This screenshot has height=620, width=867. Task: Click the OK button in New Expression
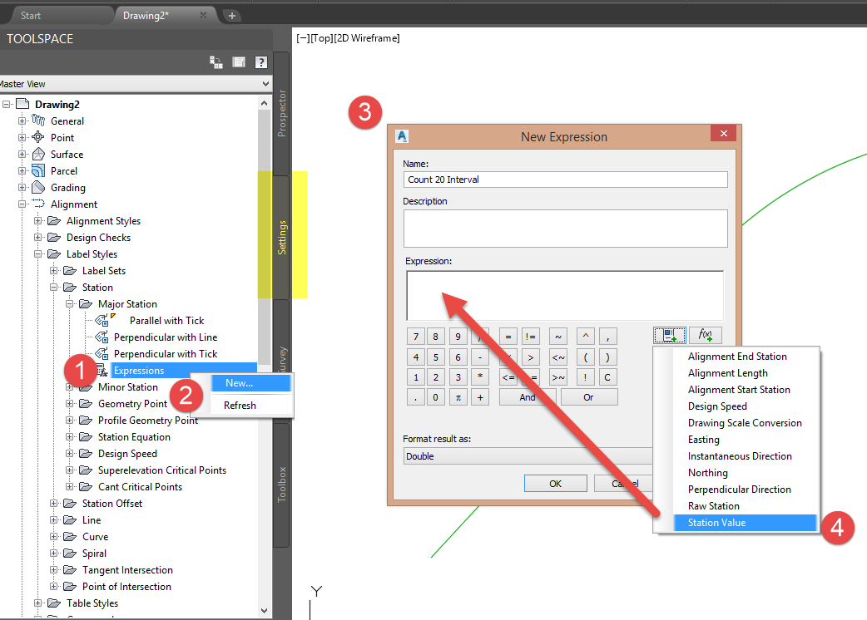[x=554, y=484]
